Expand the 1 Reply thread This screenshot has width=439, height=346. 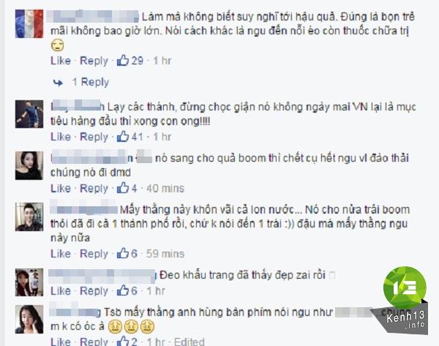tap(91, 82)
